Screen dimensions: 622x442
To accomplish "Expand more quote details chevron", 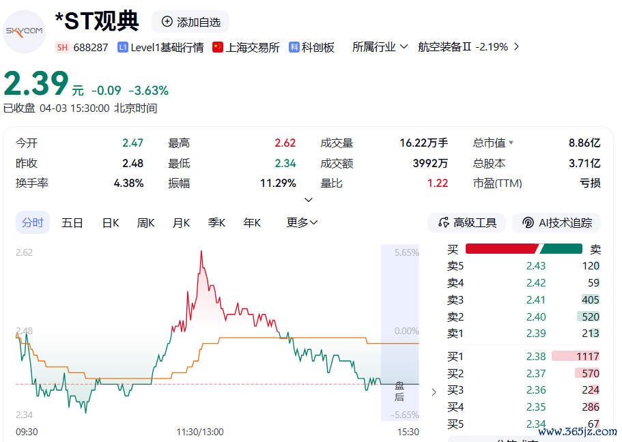I will pos(308,200).
